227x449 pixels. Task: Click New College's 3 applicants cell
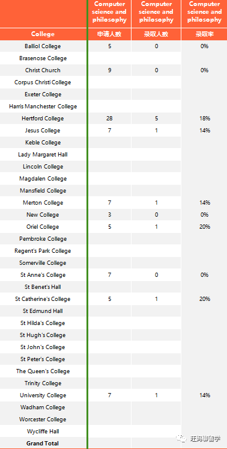coord(109,215)
